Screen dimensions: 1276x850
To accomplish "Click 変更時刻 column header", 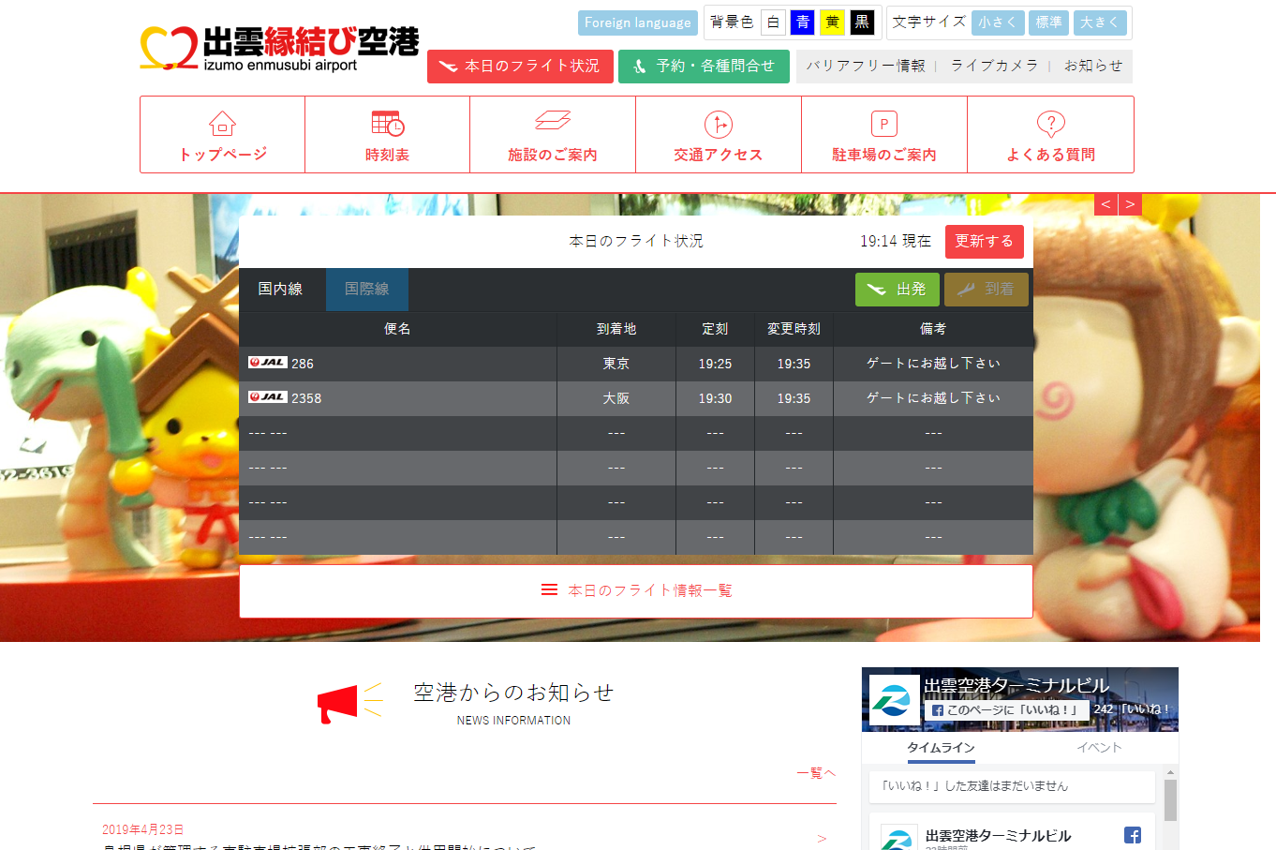I will pos(794,329).
